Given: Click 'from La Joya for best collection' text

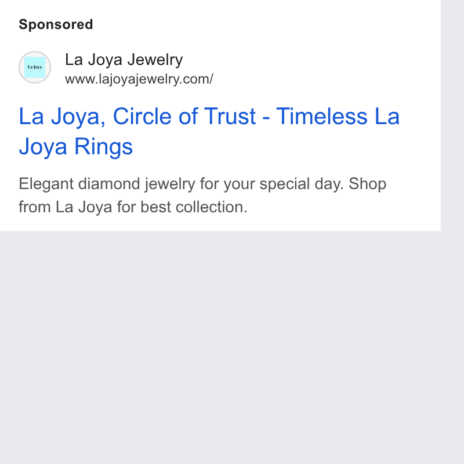Looking at the screenshot, I should [x=133, y=207].
